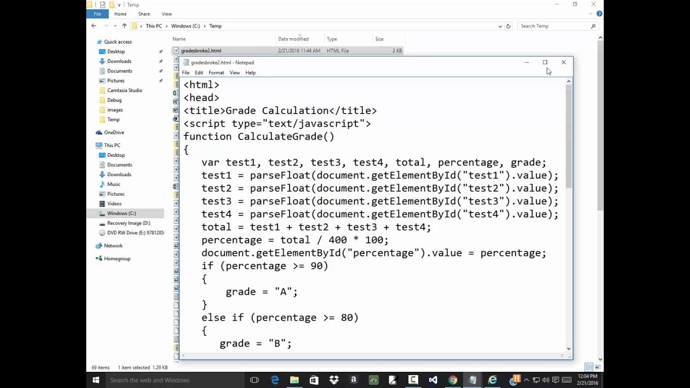Screen dimensions: 690x388
Task: Click Notepad horizontal scrollbar right arrow
Action: tap(562, 356)
